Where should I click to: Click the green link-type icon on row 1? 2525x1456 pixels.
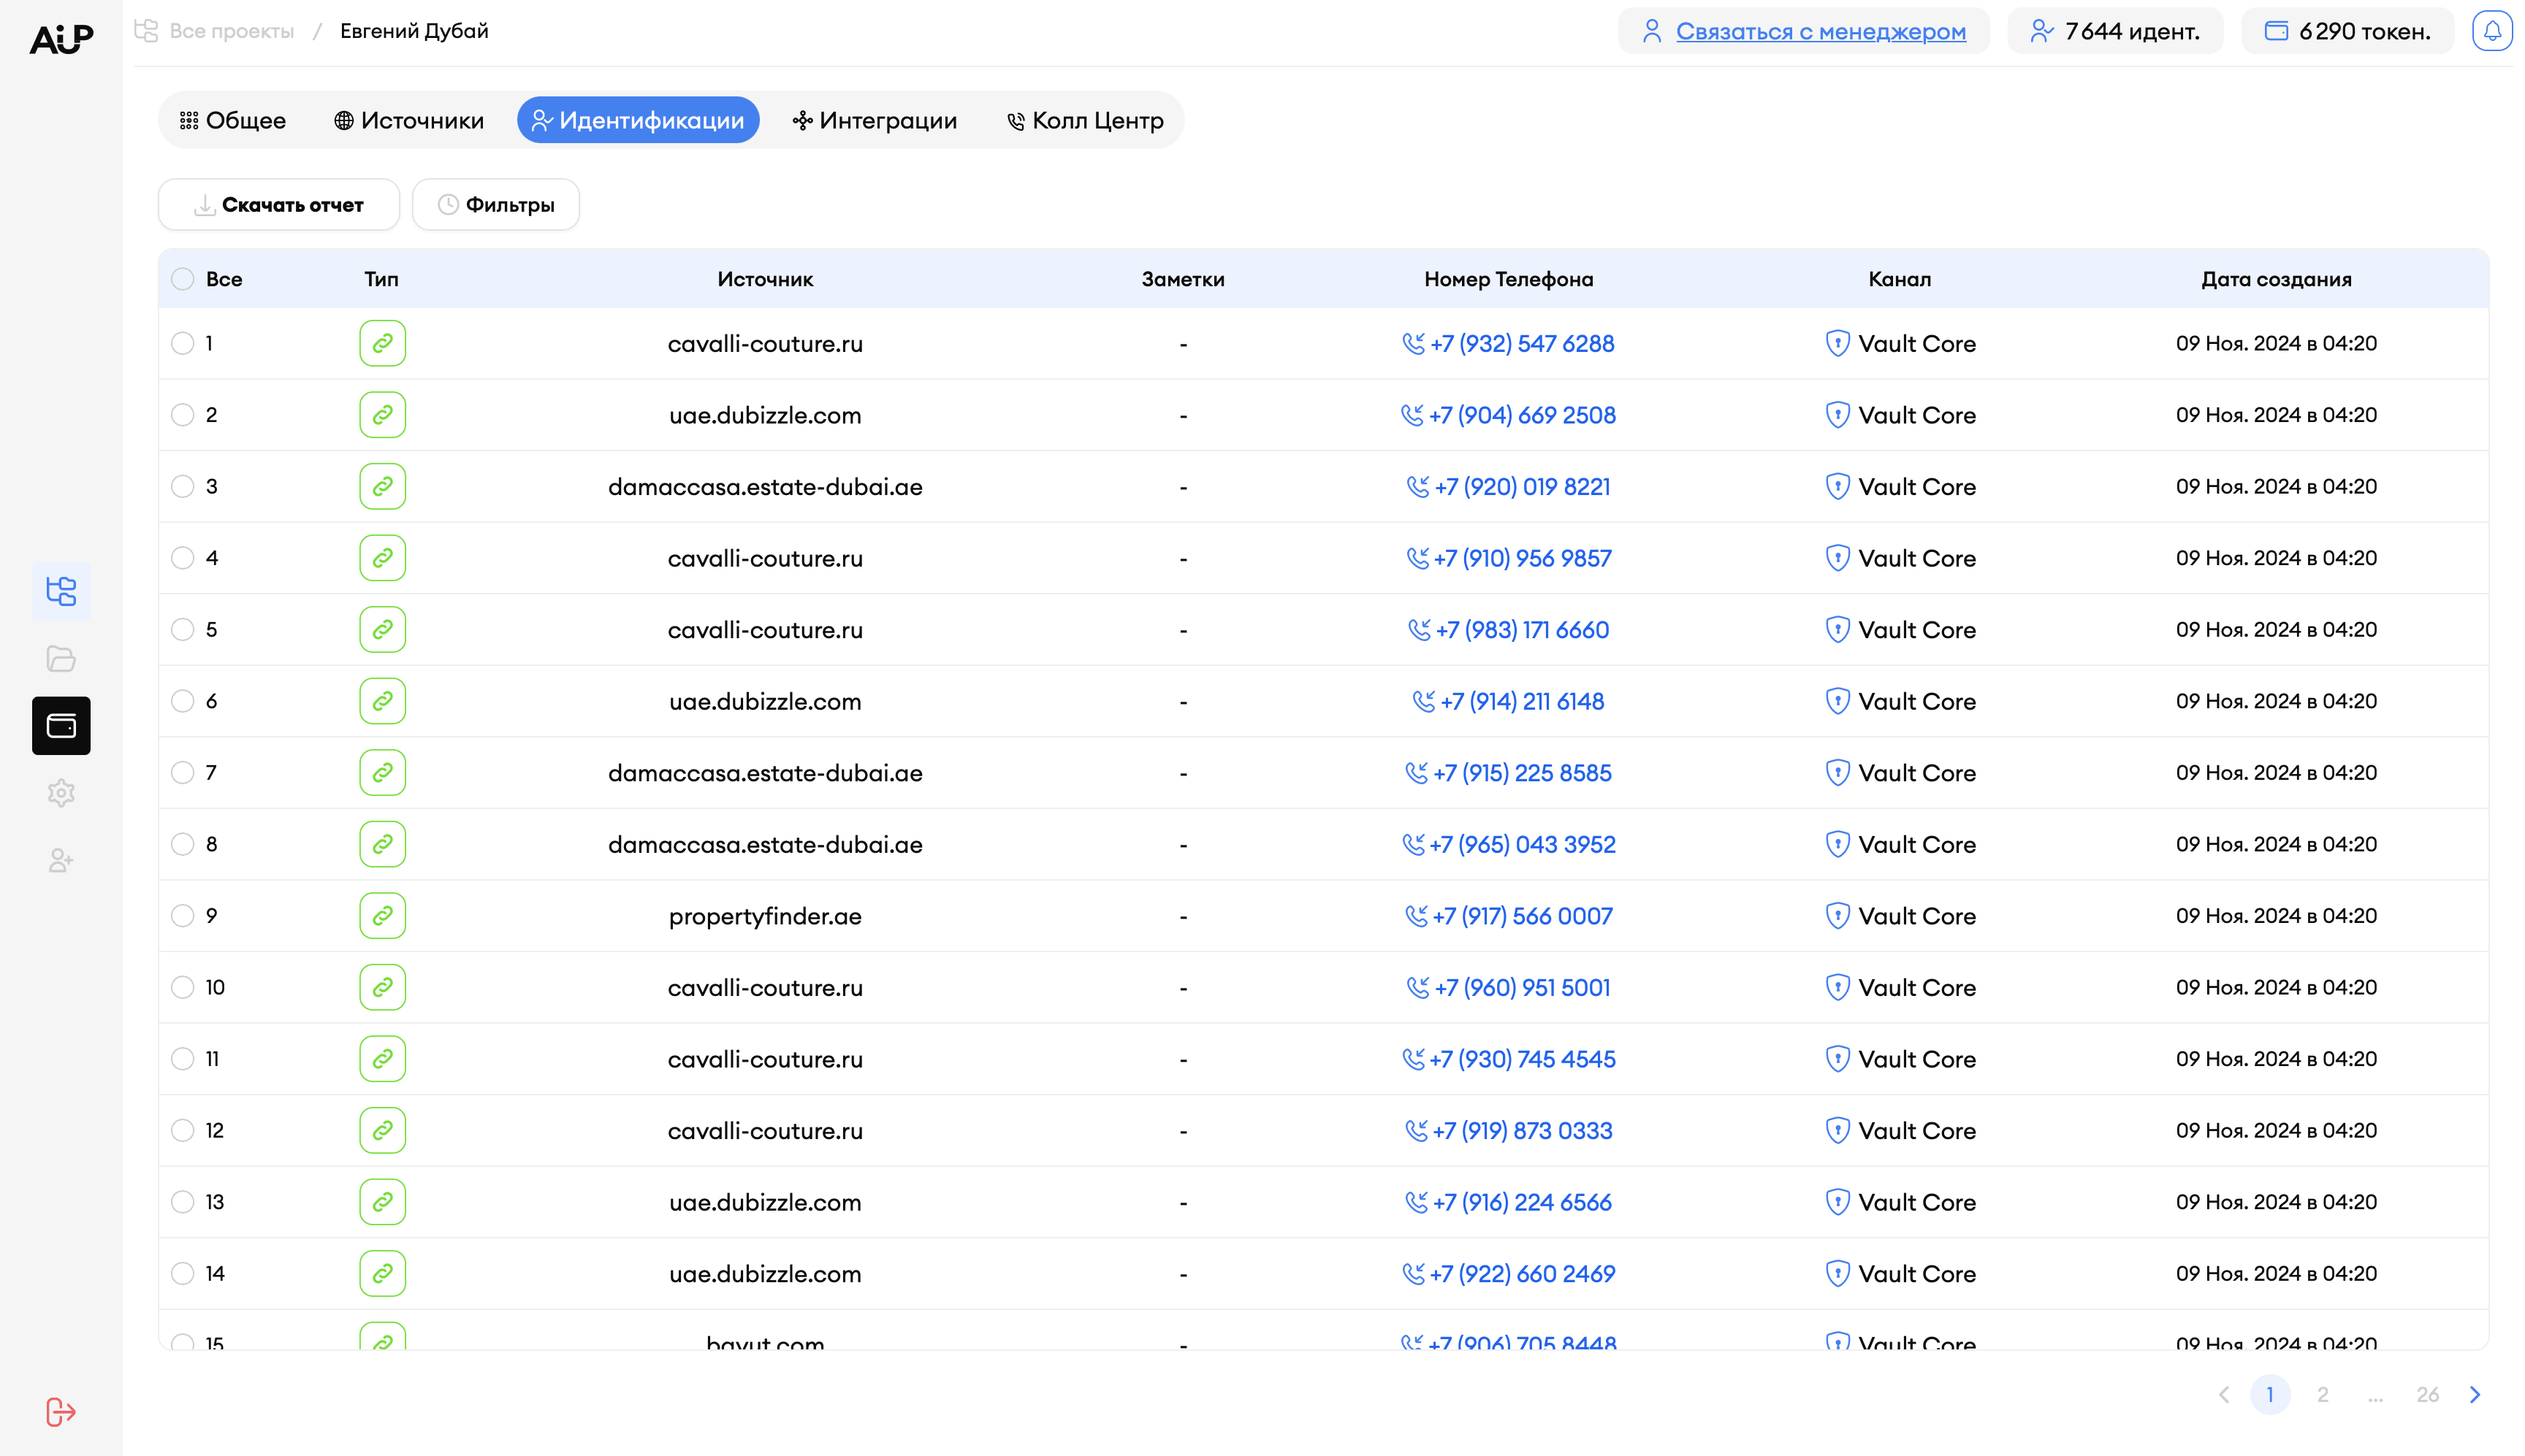pos(382,343)
